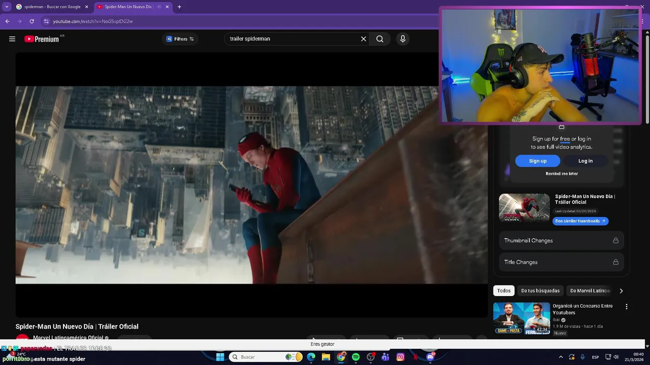This screenshot has width=650, height=365.
Task: Go to YouTube Premium home logo
Action: tap(42, 39)
